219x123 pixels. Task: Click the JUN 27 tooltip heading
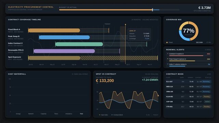click(x=133, y=31)
